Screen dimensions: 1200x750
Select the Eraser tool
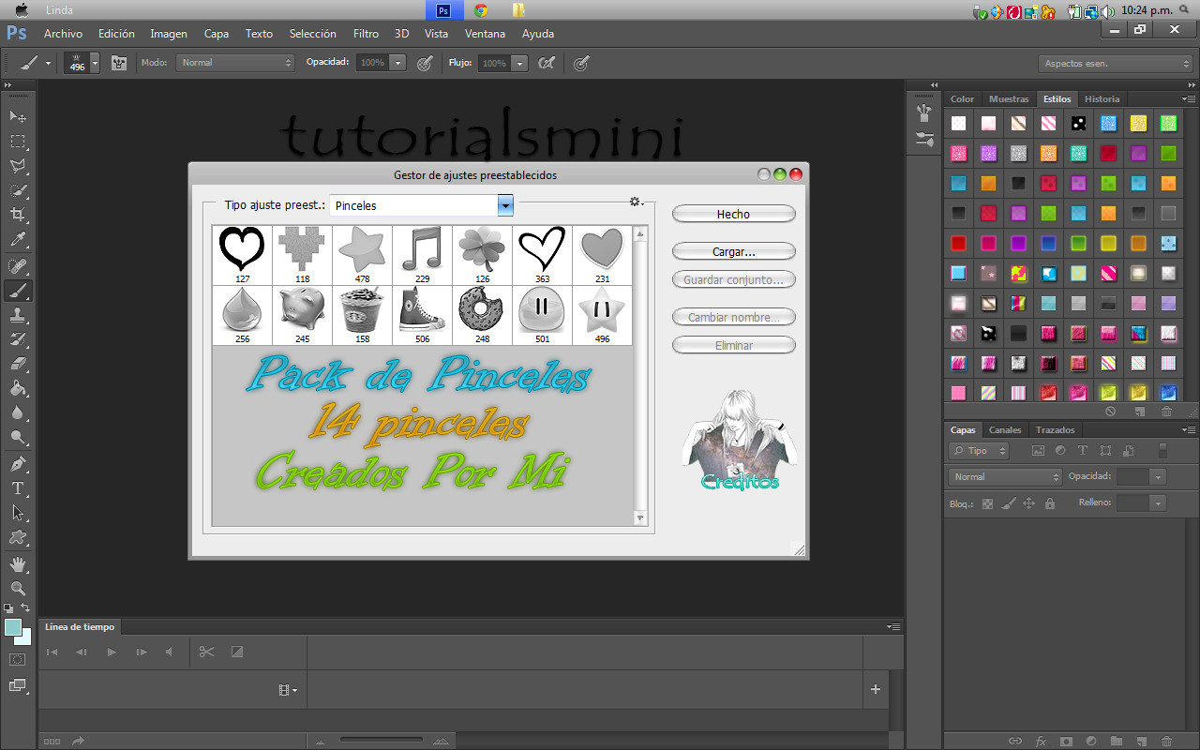[x=18, y=364]
